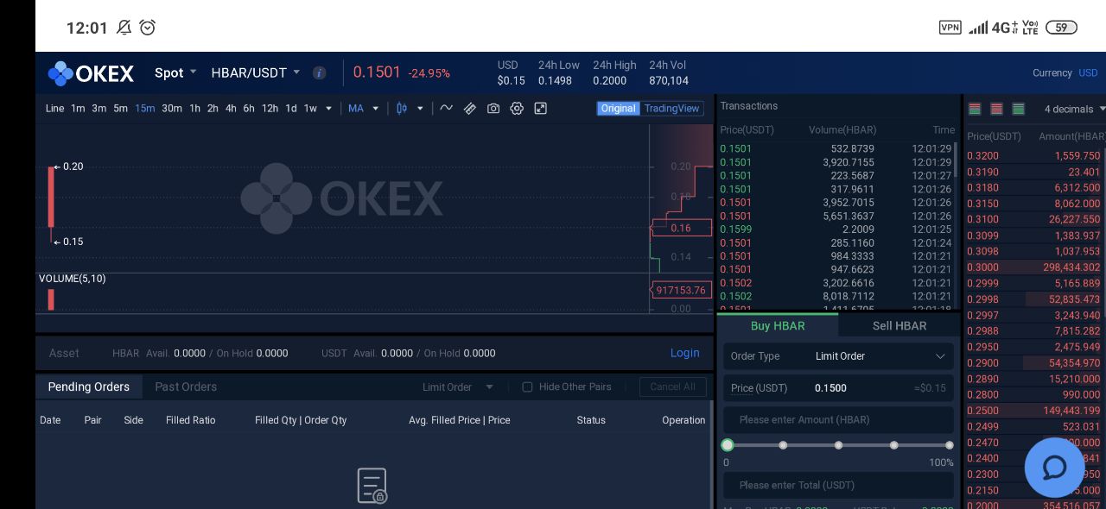Open Pending Orders tab
1106x509 pixels.
(89, 386)
